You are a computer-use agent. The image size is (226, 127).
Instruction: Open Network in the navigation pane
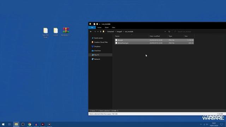tap(96, 59)
